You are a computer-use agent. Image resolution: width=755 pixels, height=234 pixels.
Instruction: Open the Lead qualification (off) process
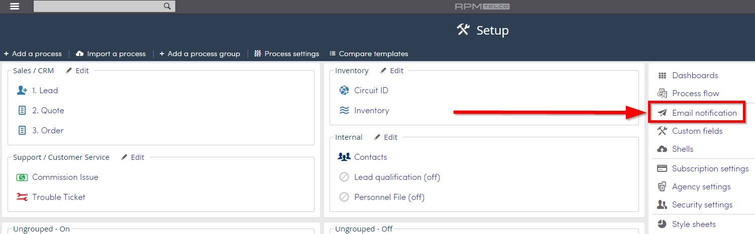point(397,177)
